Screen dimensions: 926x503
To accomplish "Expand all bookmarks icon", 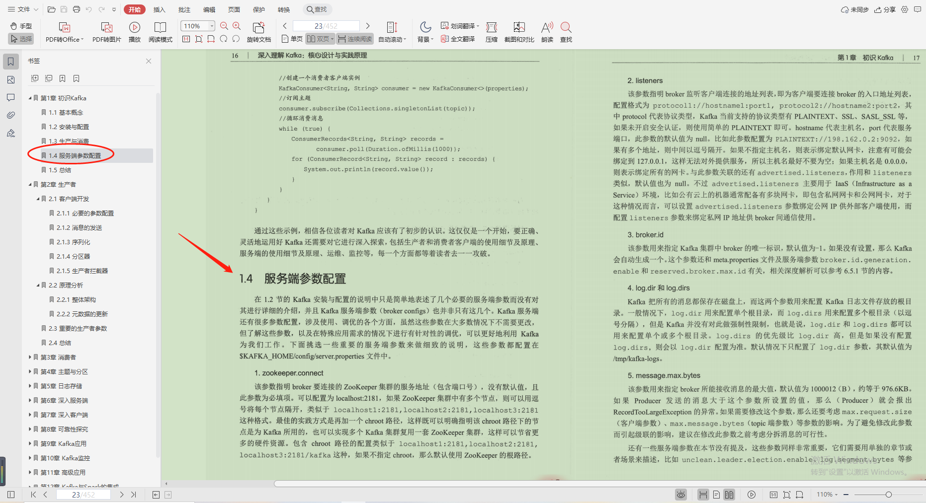I will coord(35,78).
